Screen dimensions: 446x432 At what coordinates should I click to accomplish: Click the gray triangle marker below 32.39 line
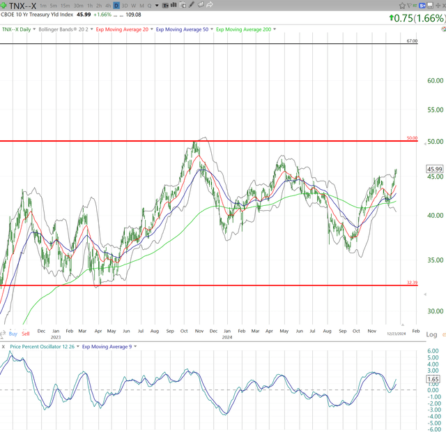tap(425, 295)
